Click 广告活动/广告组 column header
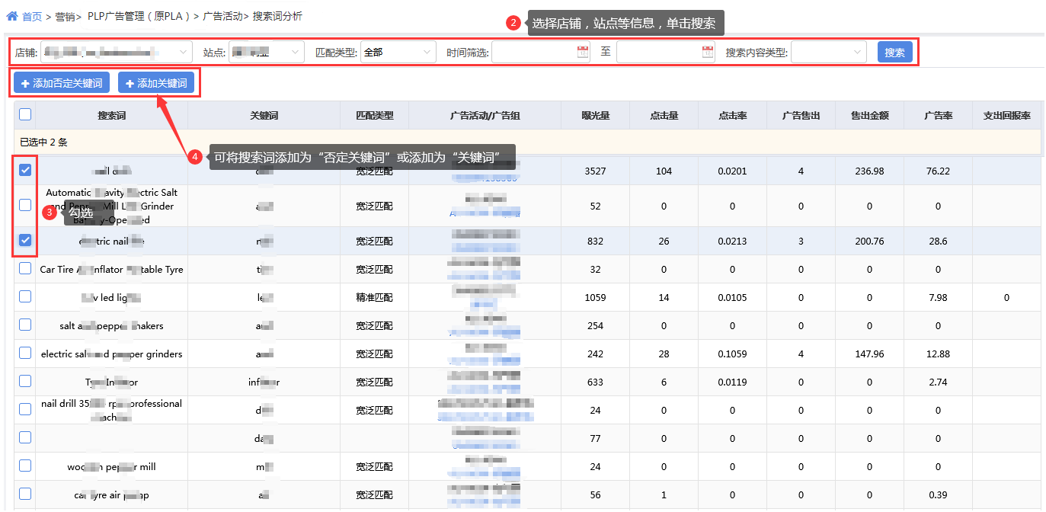1046x512 pixels. click(x=485, y=116)
